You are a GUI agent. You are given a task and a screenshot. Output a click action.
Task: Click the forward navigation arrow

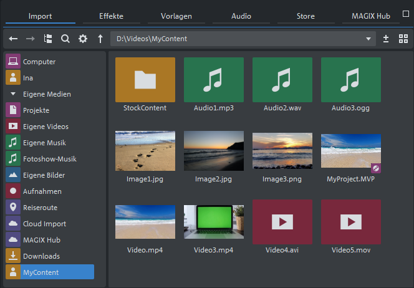click(x=31, y=39)
